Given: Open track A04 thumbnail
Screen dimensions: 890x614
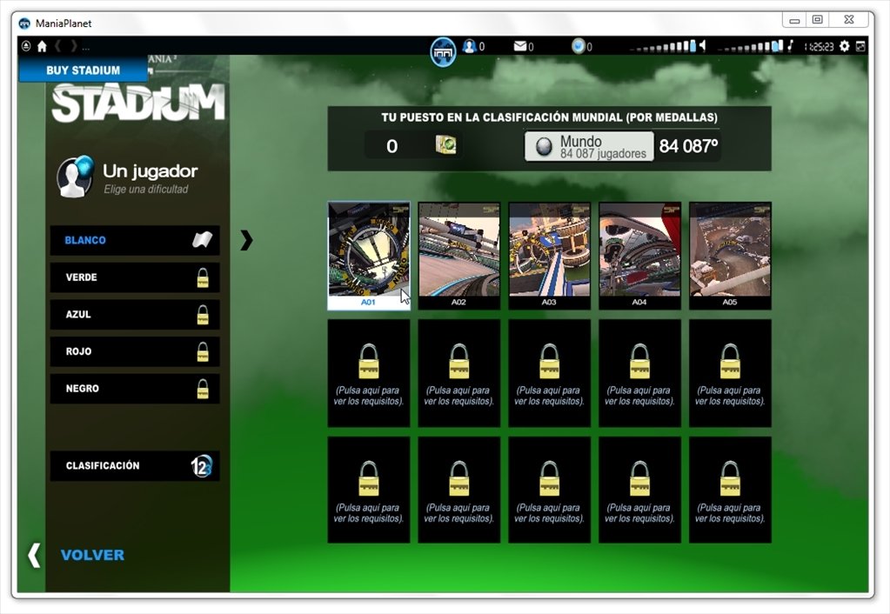Looking at the screenshot, I should click(639, 256).
